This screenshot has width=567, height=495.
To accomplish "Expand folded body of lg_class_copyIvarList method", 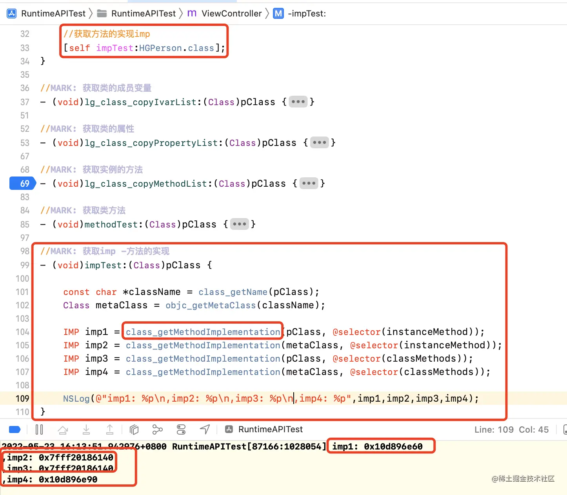I will click(x=298, y=102).
